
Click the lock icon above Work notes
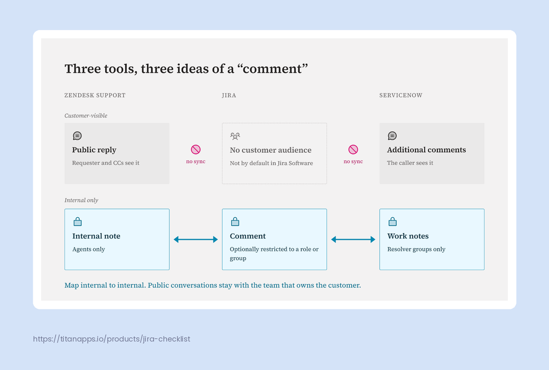coord(392,221)
